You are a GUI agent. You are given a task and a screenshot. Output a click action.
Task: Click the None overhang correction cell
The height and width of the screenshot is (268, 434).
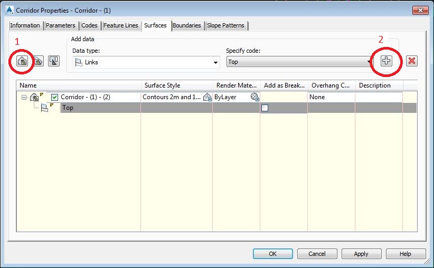[x=331, y=97]
